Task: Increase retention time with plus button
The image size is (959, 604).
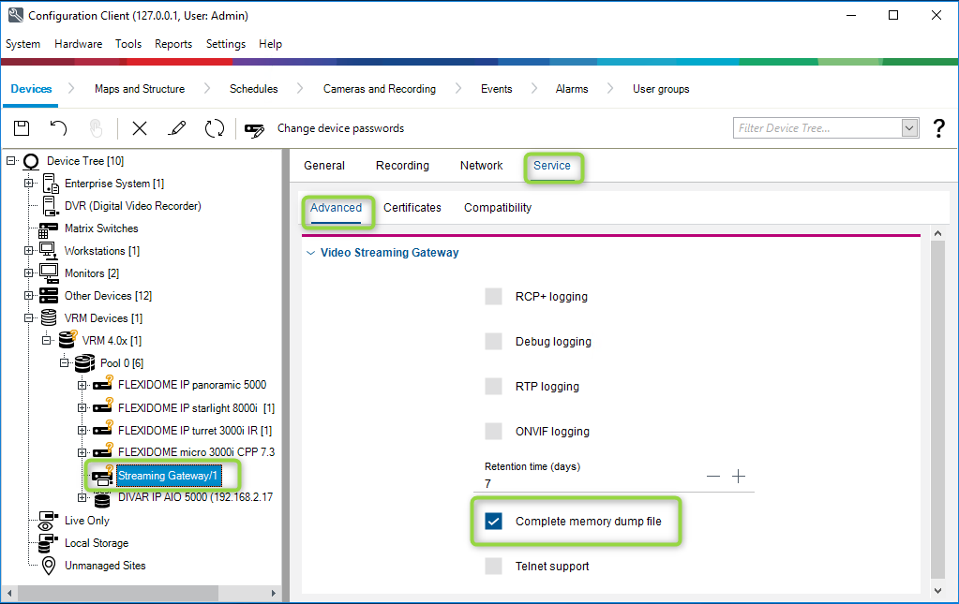Action: [739, 477]
